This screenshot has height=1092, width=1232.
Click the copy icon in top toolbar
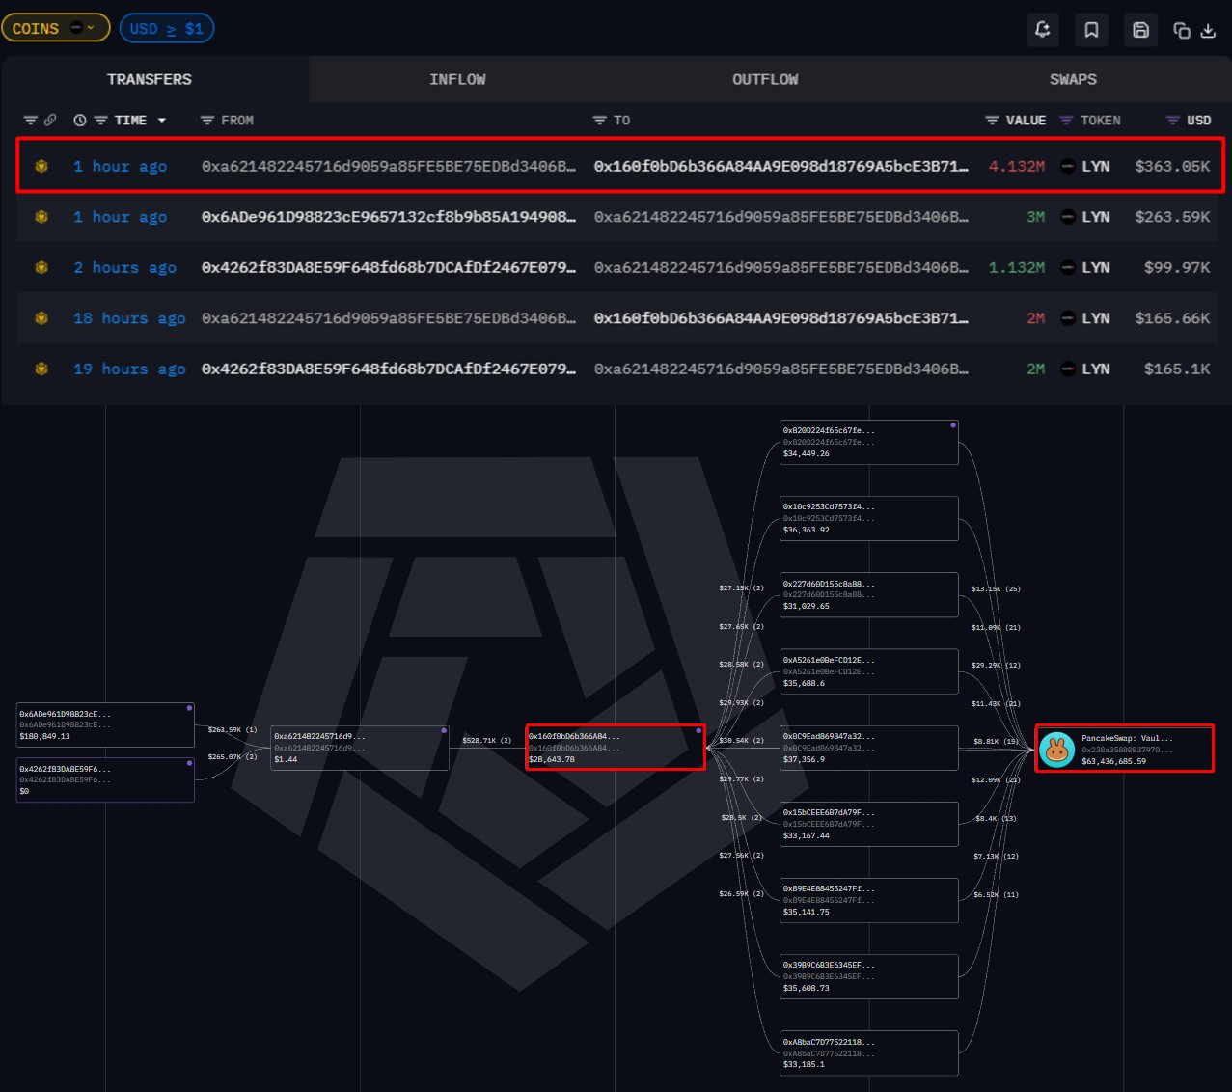[x=1181, y=31]
